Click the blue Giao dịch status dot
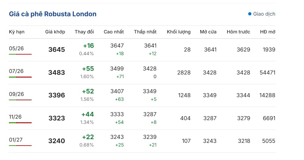The height and width of the screenshot is (160, 304). [250, 14]
